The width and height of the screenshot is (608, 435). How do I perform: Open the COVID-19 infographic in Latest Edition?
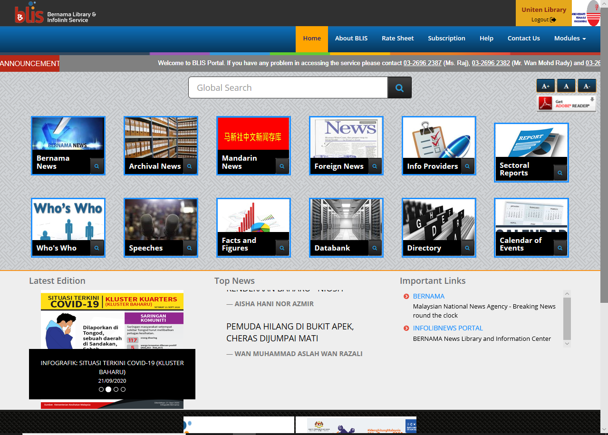pos(112,319)
